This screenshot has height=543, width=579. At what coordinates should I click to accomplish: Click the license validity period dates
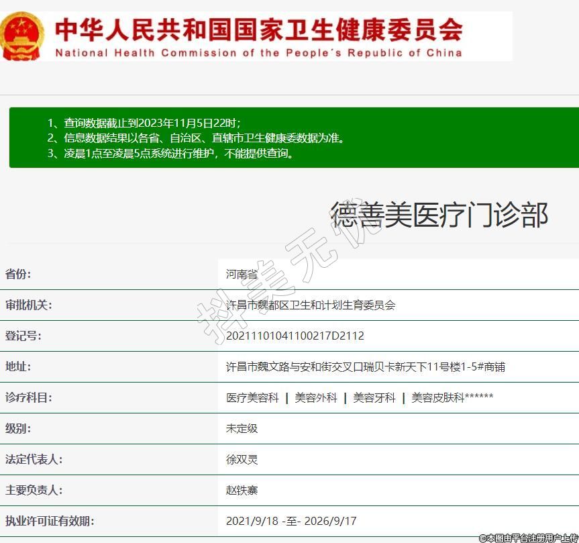coord(291,521)
